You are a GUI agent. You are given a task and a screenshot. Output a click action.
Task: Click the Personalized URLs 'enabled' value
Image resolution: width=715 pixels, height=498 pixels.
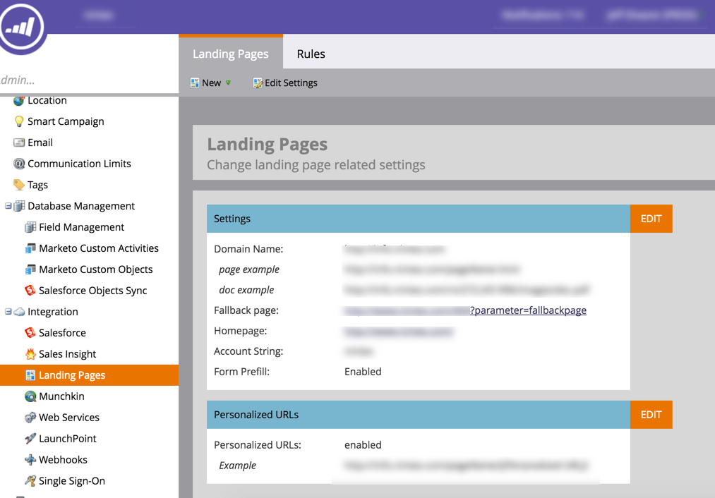click(x=363, y=444)
